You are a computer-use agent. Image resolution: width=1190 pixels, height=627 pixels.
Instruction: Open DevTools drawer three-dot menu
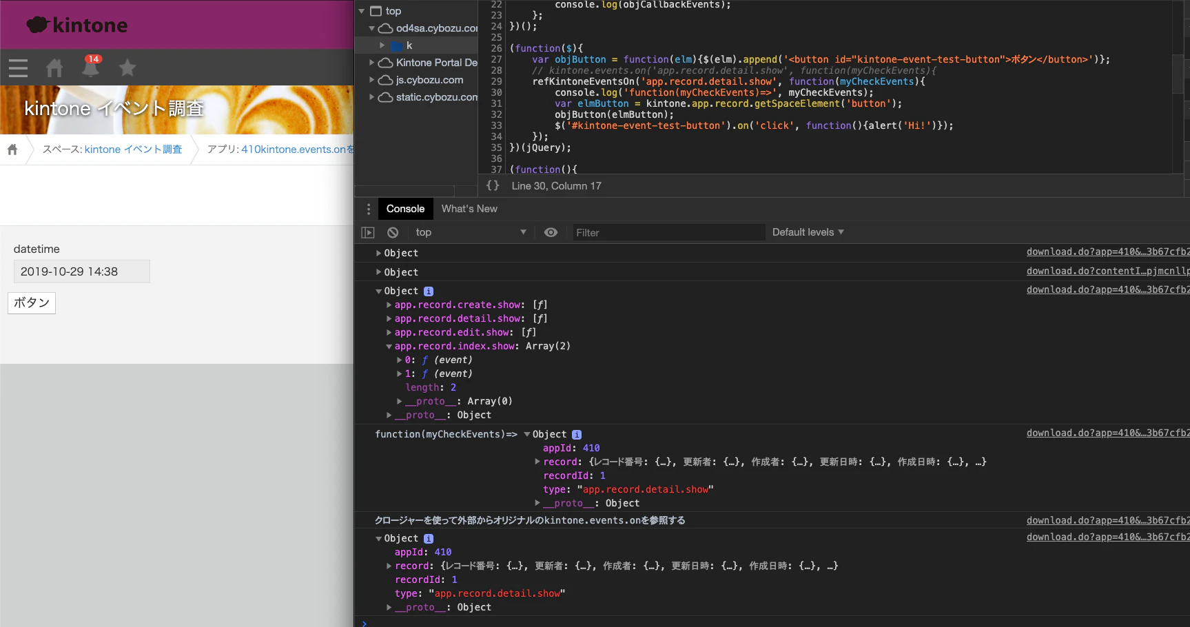point(369,209)
